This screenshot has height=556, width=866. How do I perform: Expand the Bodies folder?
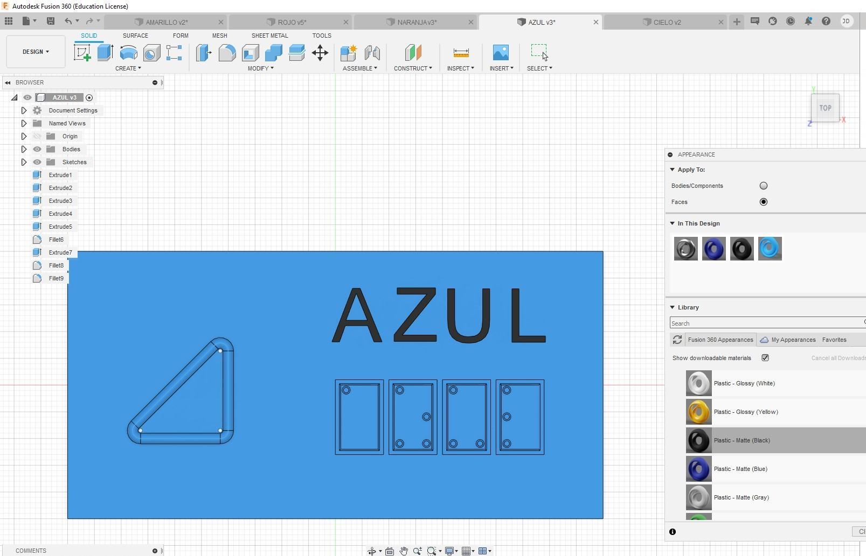pos(24,149)
